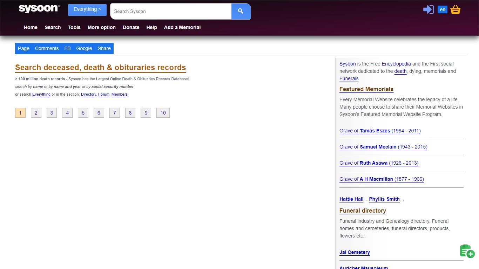The width and height of the screenshot is (479, 269).
Task: Go to pagination page 3
Action: pos(52,113)
